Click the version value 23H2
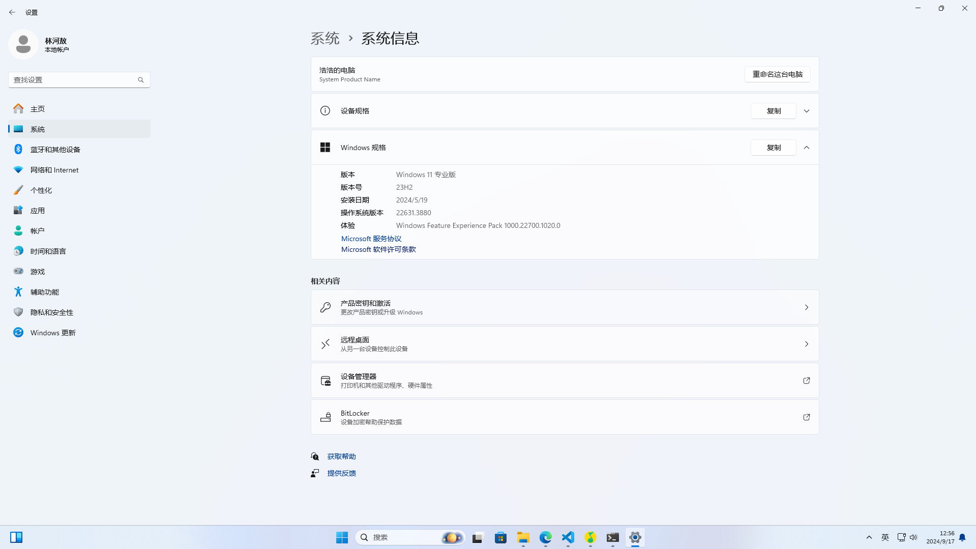The height and width of the screenshot is (549, 976). [404, 187]
